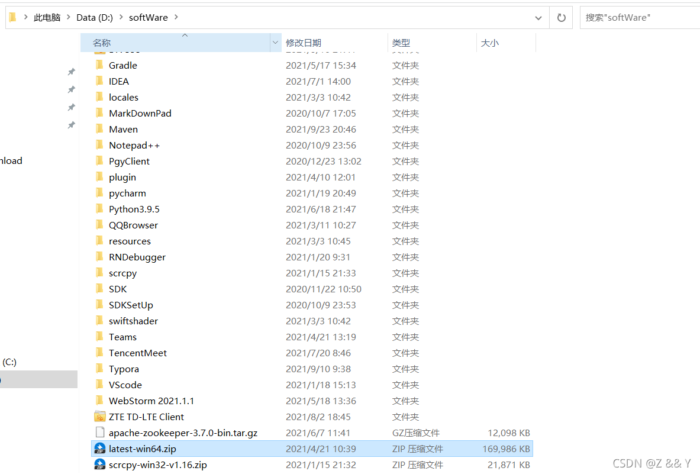Screen dimensions: 700x474
Task: Go to 此电脑 in the breadcrumb
Action: click(47, 17)
